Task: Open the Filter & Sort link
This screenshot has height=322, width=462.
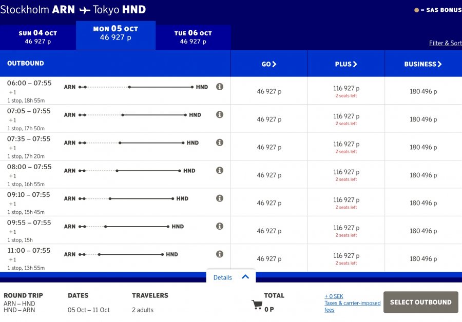Action: click(x=445, y=43)
